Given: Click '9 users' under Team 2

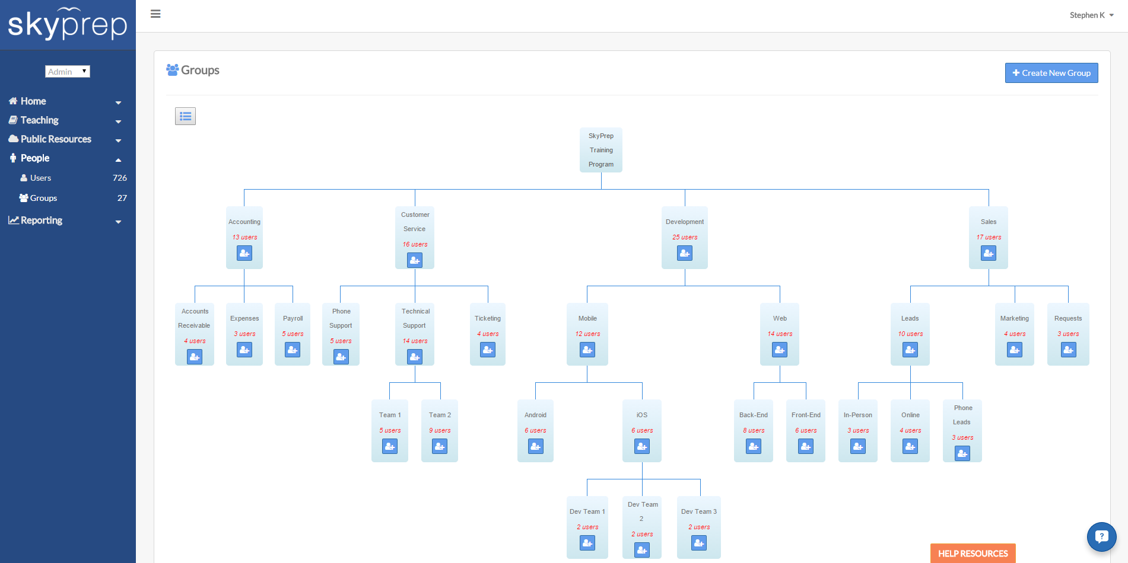Looking at the screenshot, I should [x=440, y=430].
